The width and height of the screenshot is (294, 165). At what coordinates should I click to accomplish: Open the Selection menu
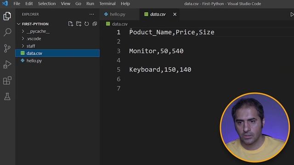pyautogui.click(x=47, y=4)
